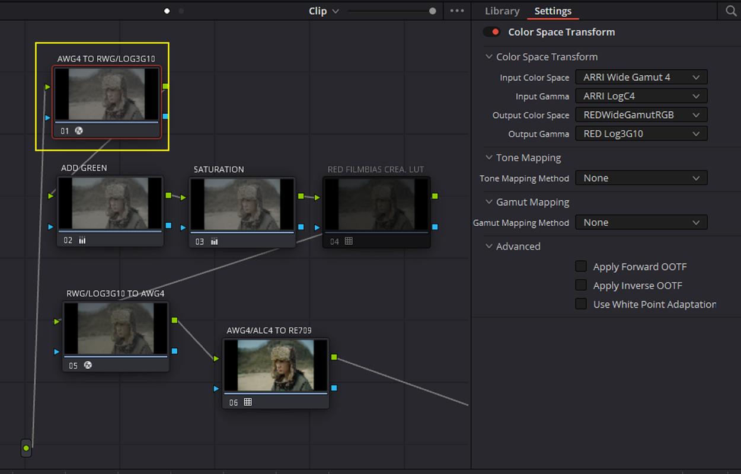Click the bars icon on ADD GREEN node

pos(82,241)
